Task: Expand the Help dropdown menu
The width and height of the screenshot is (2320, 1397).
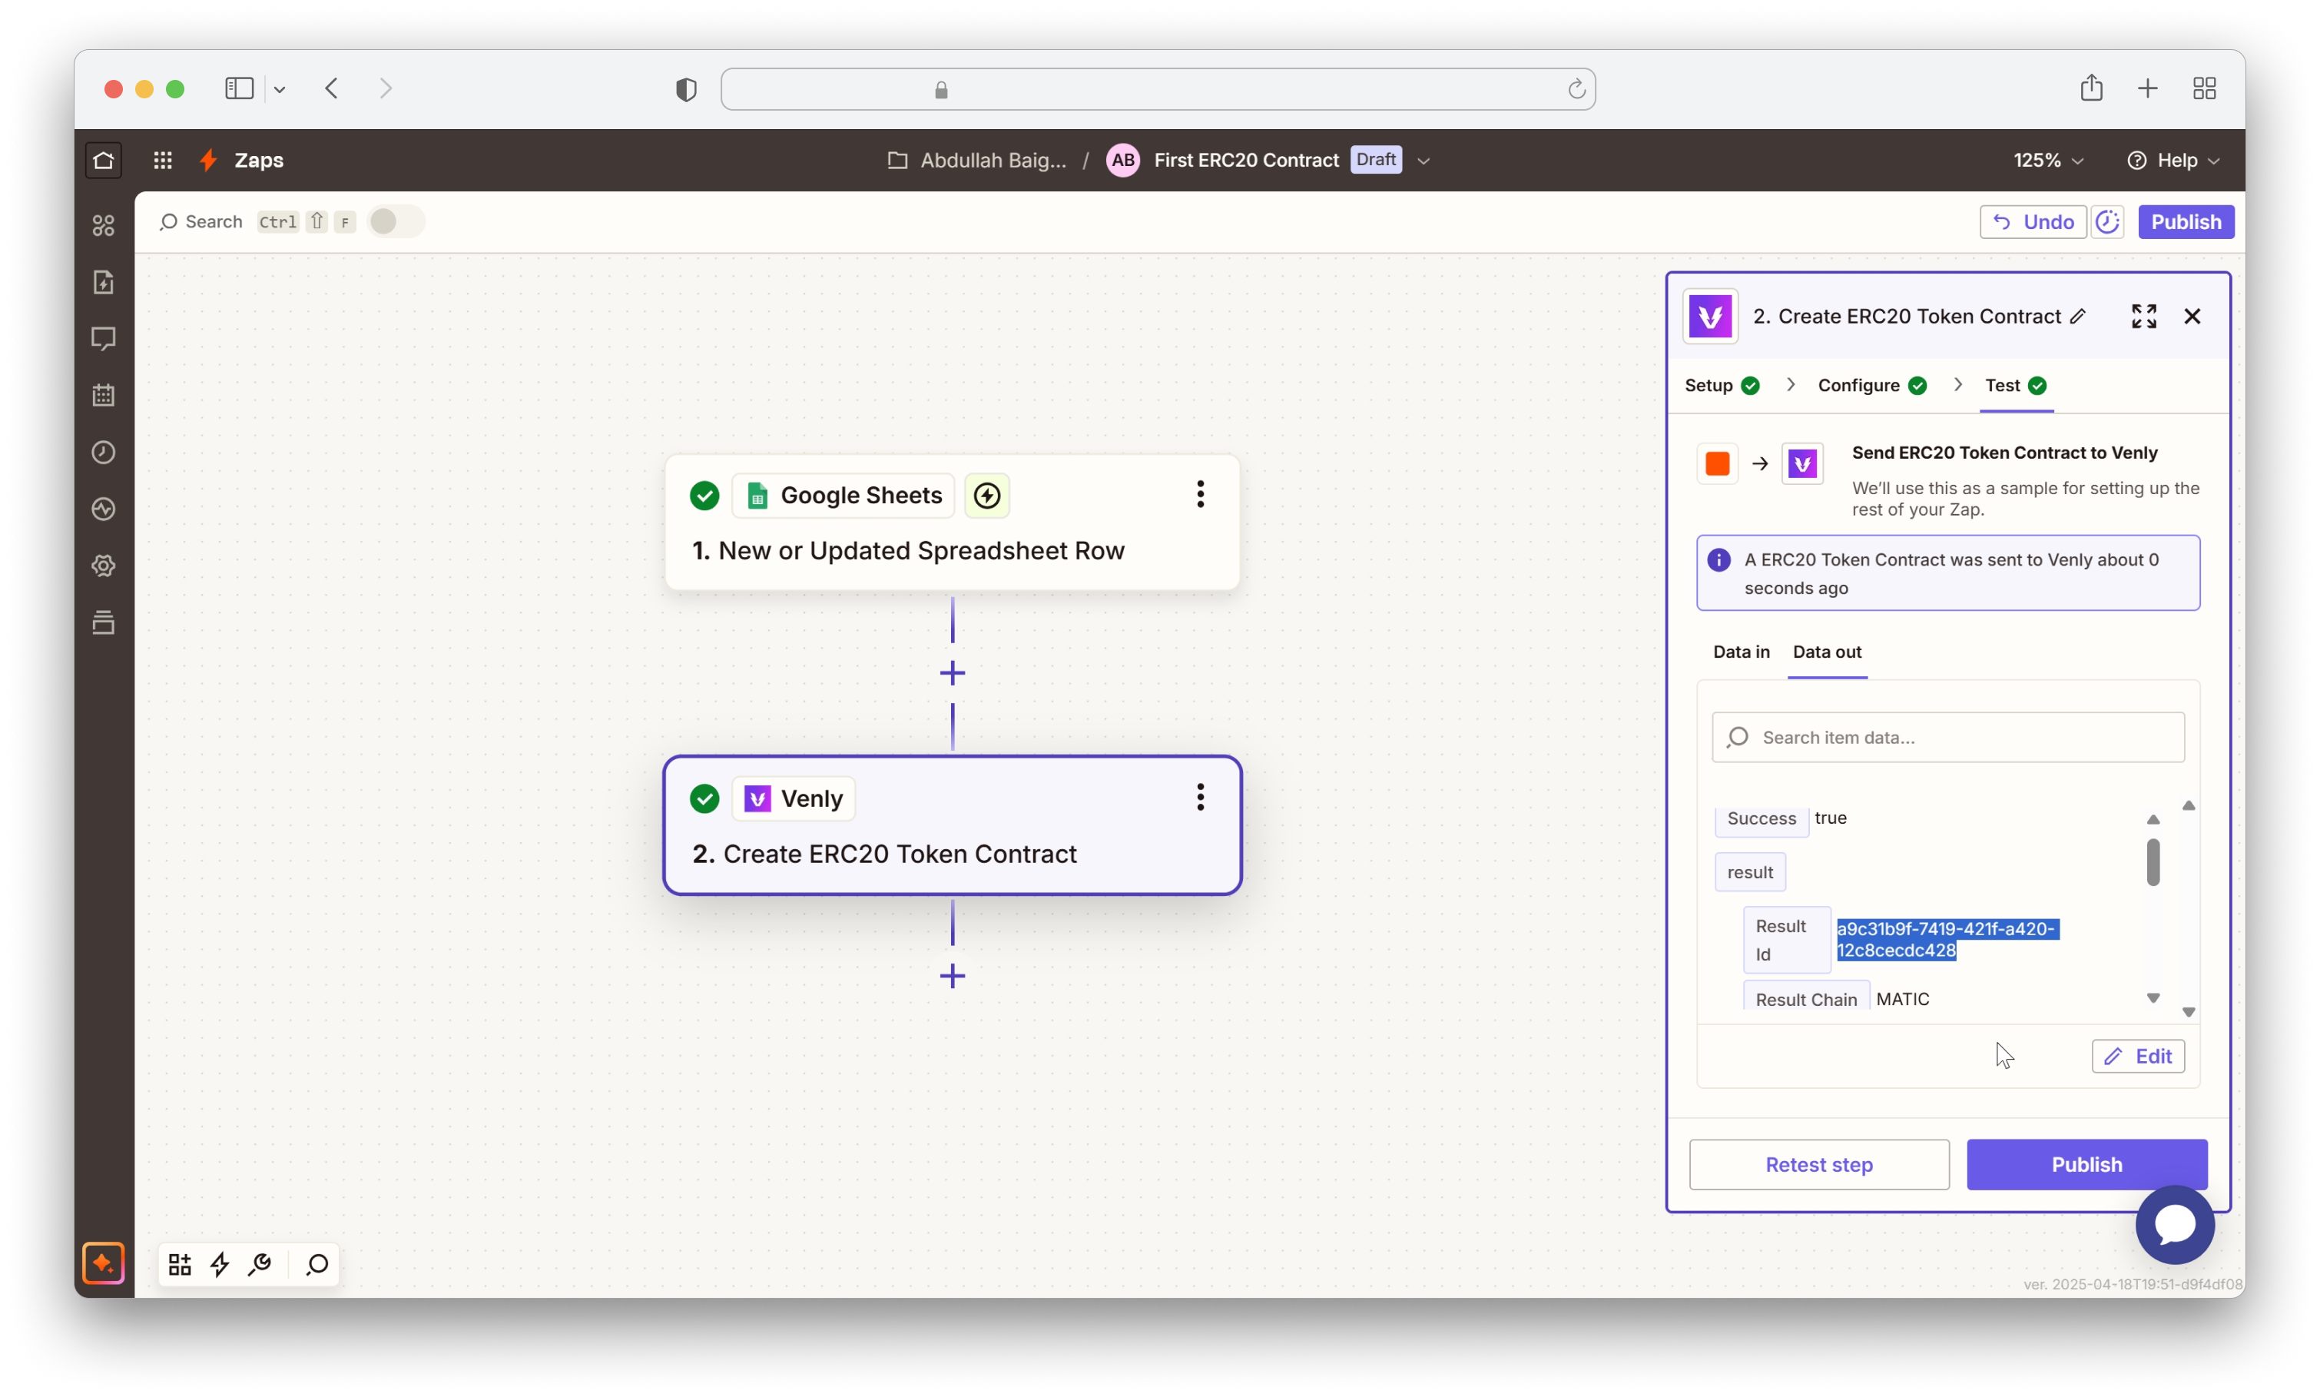Action: pos(2173,160)
